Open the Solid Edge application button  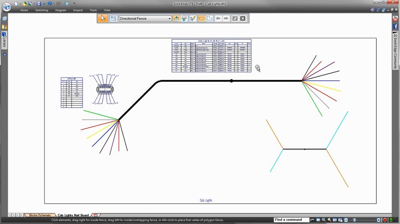tap(7, 7)
